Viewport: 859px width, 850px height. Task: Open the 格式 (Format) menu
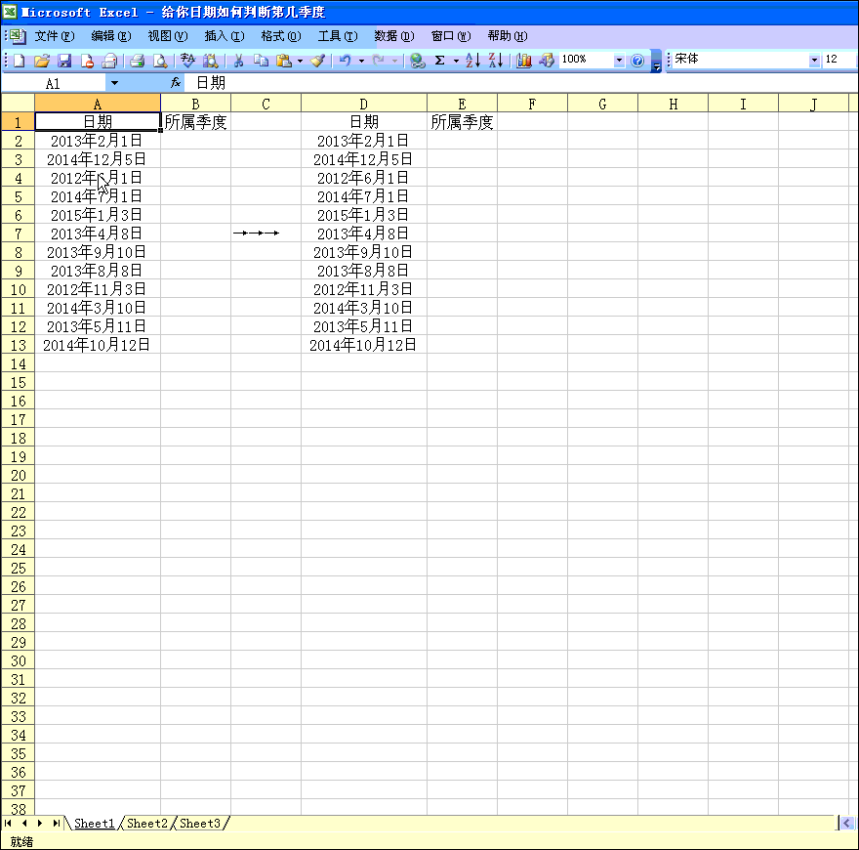click(x=278, y=36)
